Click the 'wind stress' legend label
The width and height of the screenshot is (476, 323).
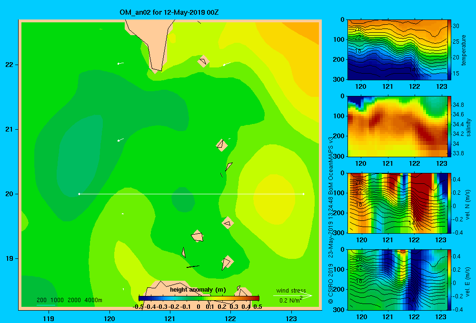291,290
